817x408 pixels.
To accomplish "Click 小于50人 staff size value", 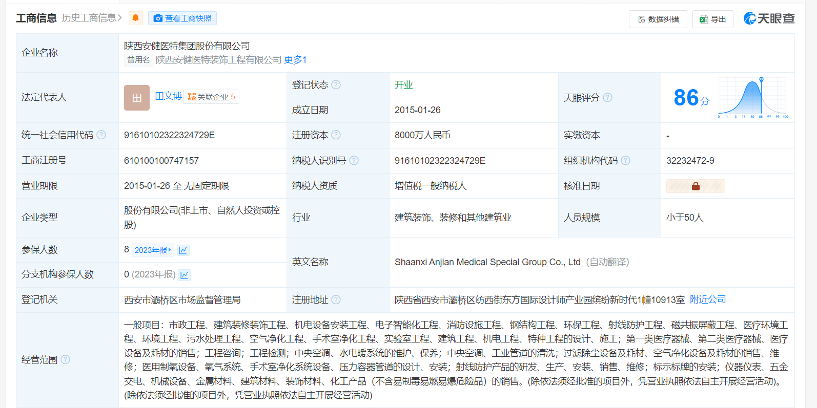I will 684,218.
